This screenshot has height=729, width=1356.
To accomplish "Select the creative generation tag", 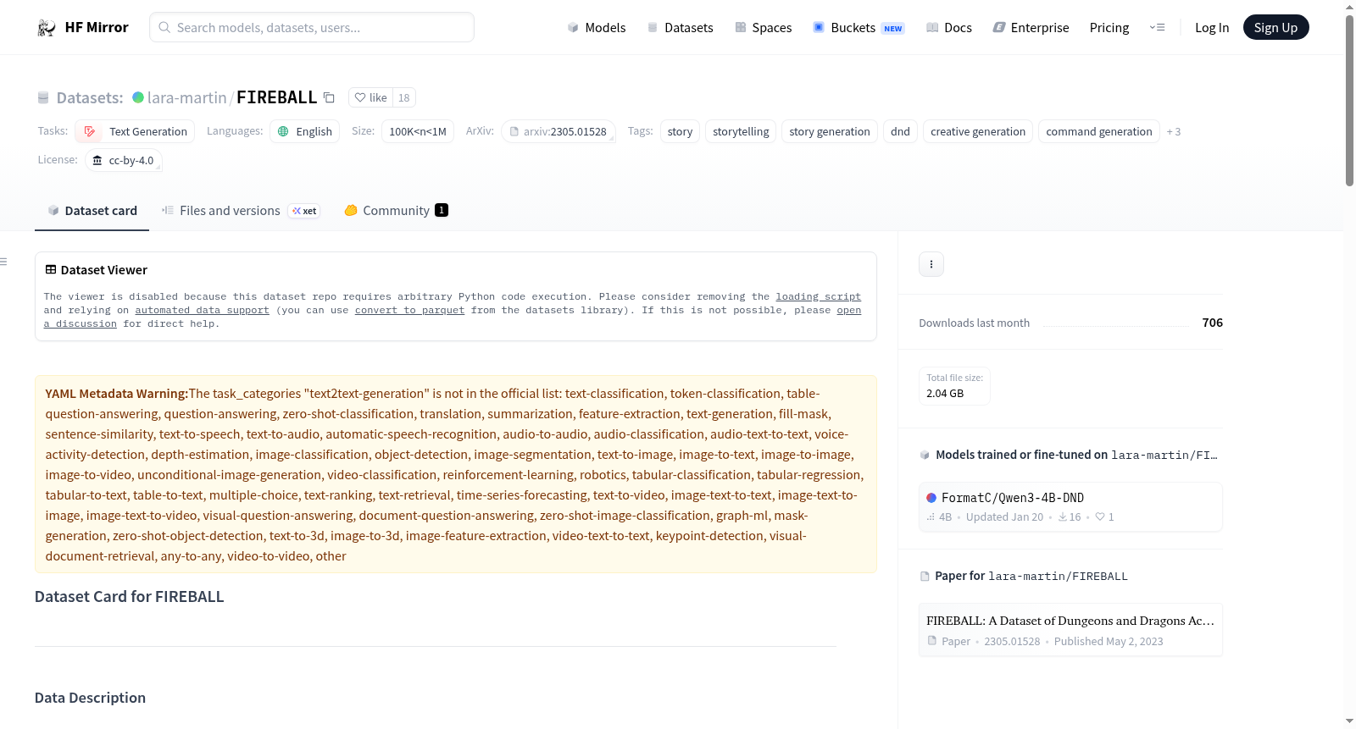I will (x=978, y=131).
